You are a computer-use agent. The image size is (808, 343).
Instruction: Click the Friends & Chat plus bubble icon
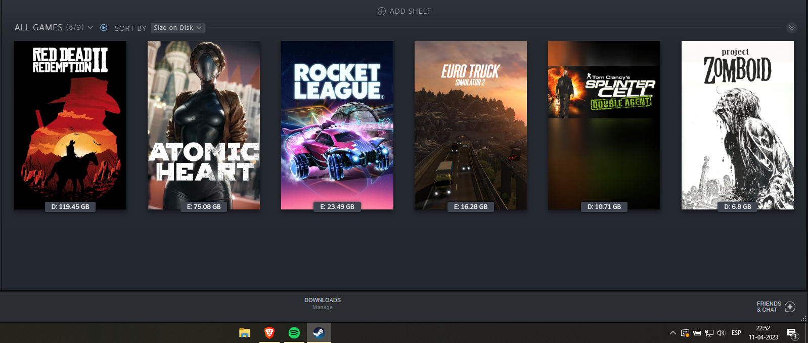pyautogui.click(x=790, y=307)
